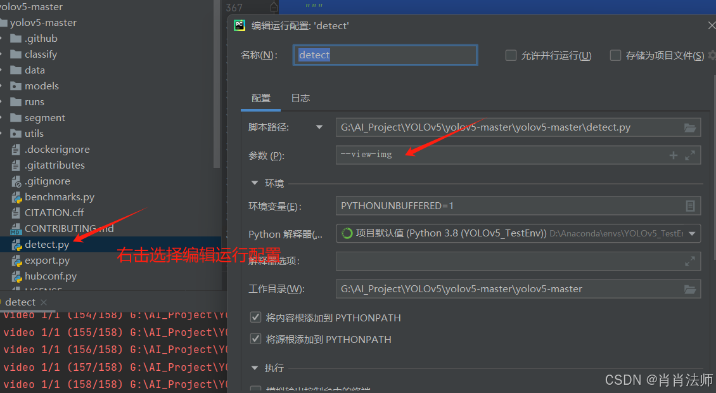This screenshot has height=393, width=716.
Task: Enable the 存储为项目文件 checkbox
Action: (x=615, y=55)
